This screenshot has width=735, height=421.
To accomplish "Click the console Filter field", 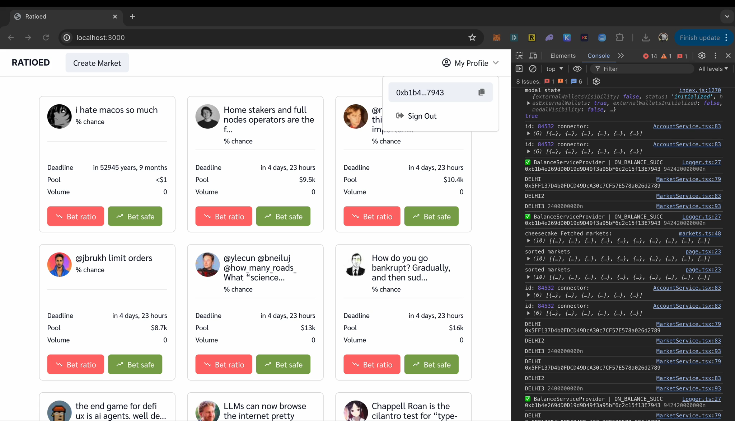I will point(642,68).
